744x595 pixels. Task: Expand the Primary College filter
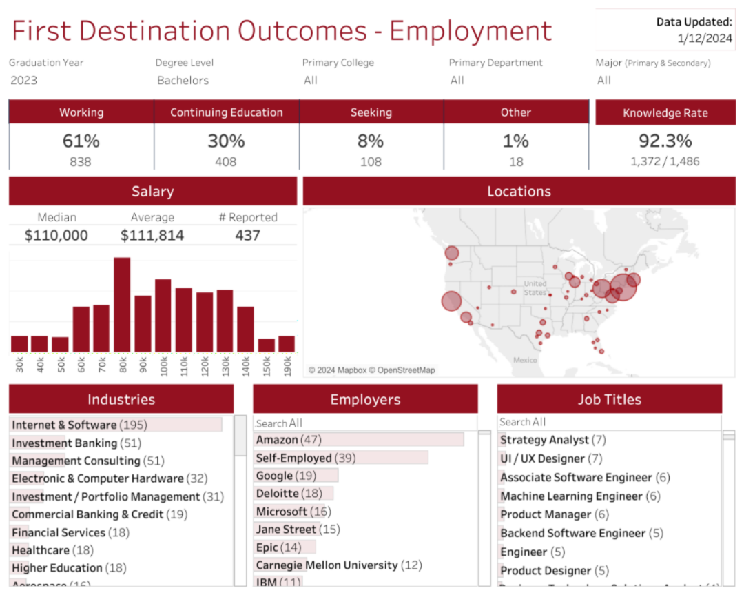click(369, 81)
